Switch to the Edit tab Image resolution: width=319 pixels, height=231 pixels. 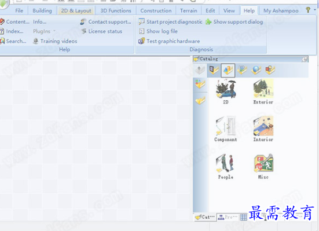210,10
